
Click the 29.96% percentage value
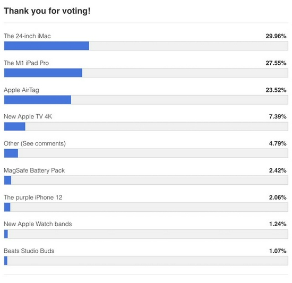[x=276, y=36]
